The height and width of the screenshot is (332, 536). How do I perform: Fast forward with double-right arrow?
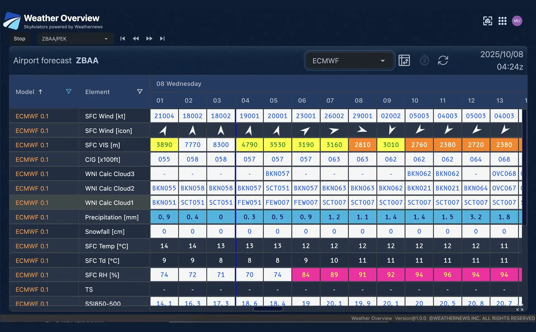click(149, 39)
